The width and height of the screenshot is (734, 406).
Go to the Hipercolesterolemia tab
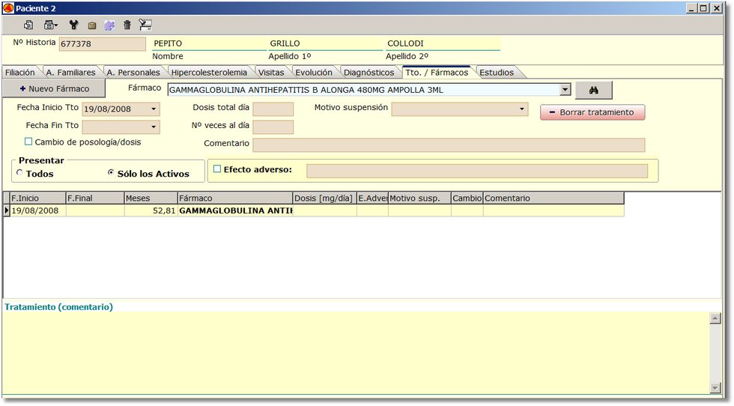point(209,73)
